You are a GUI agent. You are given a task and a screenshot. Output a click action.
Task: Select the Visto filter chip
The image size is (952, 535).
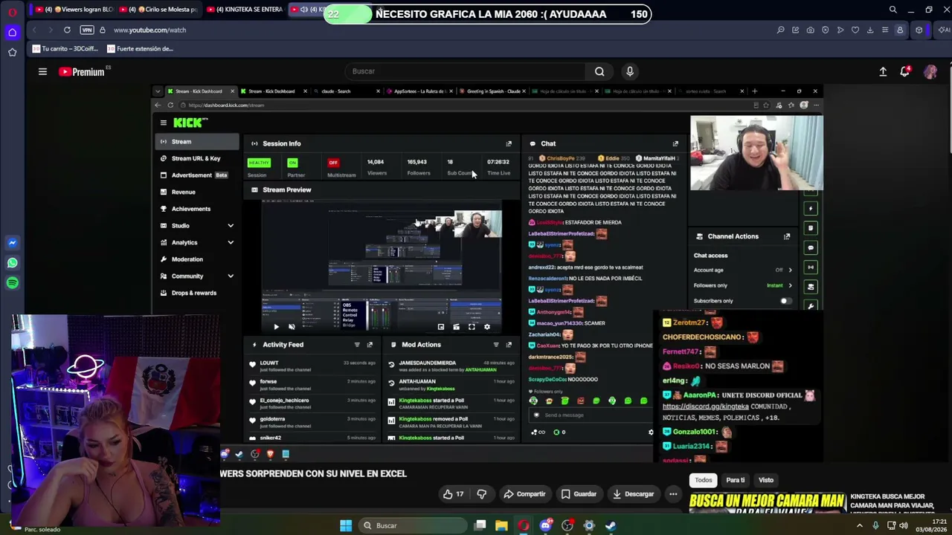click(x=766, y=480)
